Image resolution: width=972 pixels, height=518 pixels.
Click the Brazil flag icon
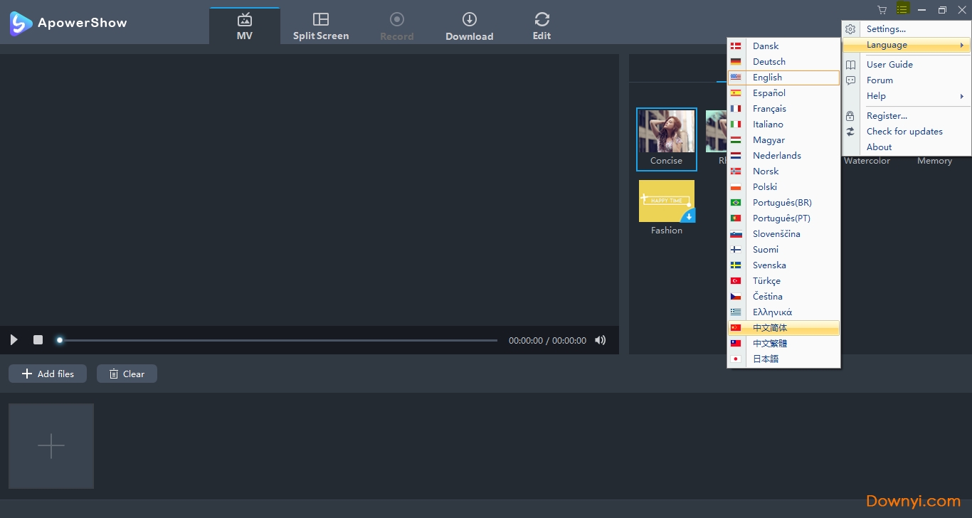[736, 203]
